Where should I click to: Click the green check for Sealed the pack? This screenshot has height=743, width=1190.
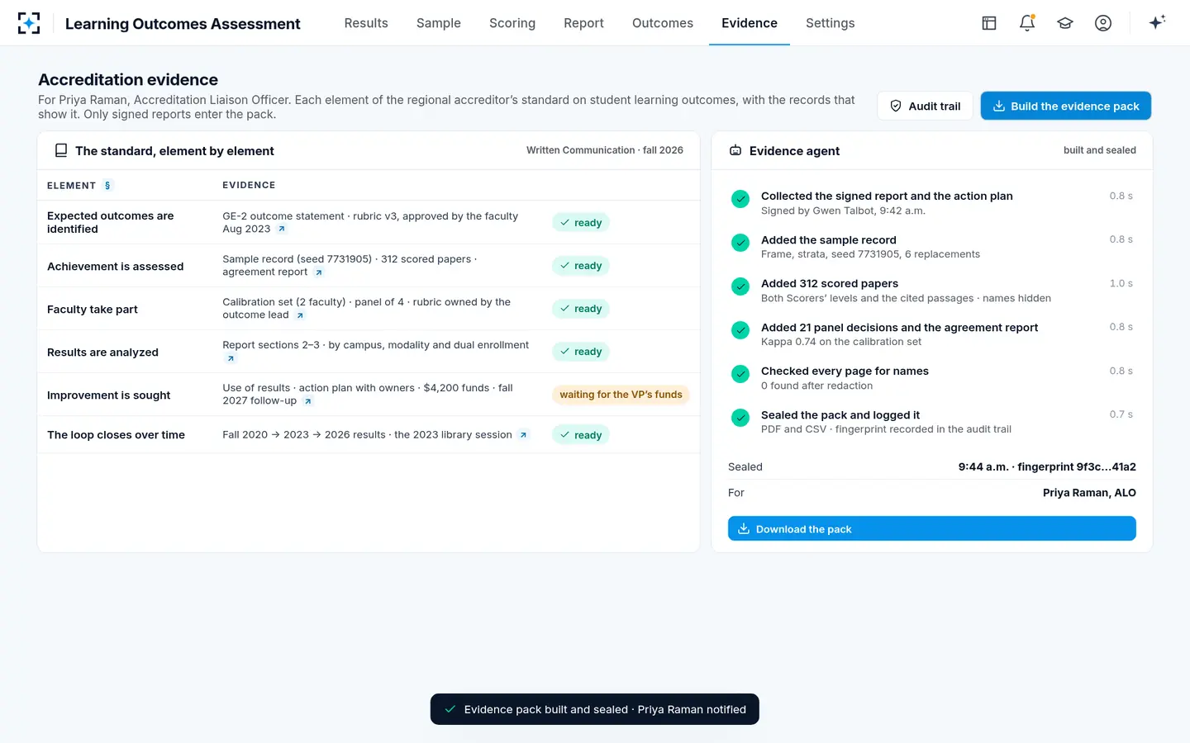click(x=740, y=418)
